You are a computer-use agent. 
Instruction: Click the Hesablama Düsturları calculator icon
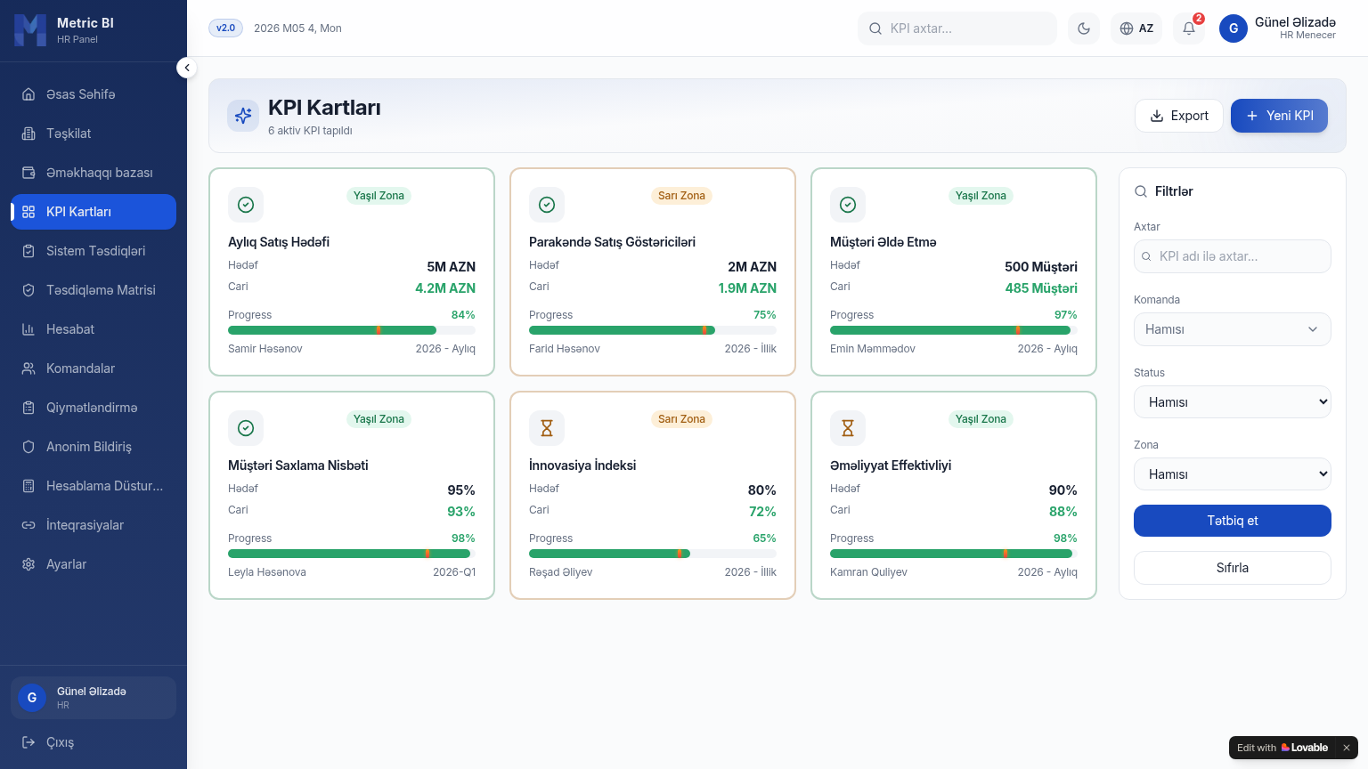pyautogui.click(x=28, y=486)
